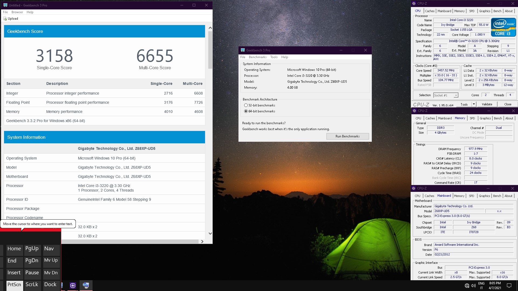Open Bench tab in CPU-Z processor window
The height and width of the screenshot is (291, 518).
click(497, 11)
